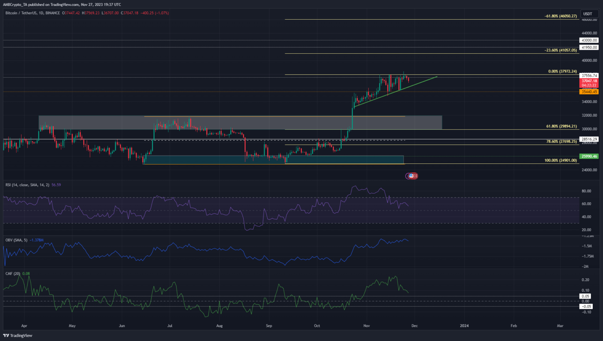Select the US flag emoji sticker on chart
The width and height of the screenshot is (603, 341).
pyautogui.click(x=411, y=176)
